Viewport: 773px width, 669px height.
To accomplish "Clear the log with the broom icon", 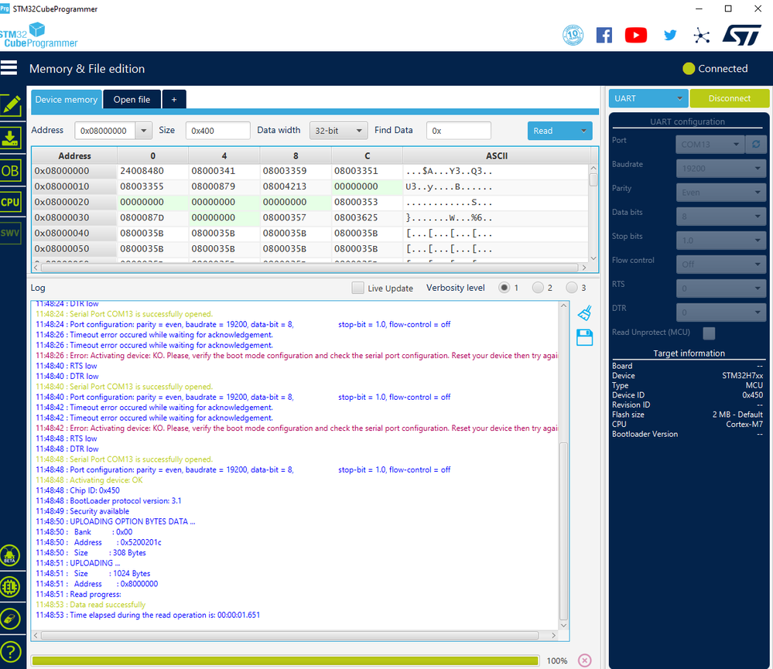I will click(585, 312).
